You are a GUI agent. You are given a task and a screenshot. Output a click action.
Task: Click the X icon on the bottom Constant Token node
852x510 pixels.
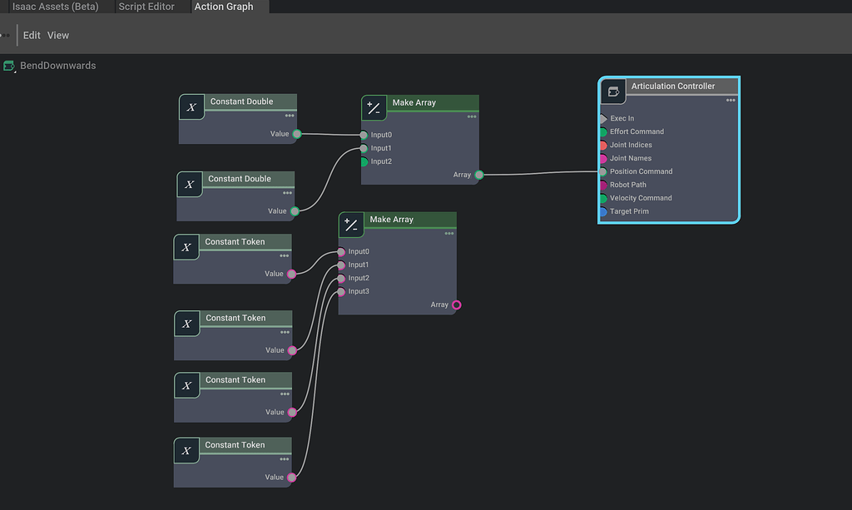(186, 450)
